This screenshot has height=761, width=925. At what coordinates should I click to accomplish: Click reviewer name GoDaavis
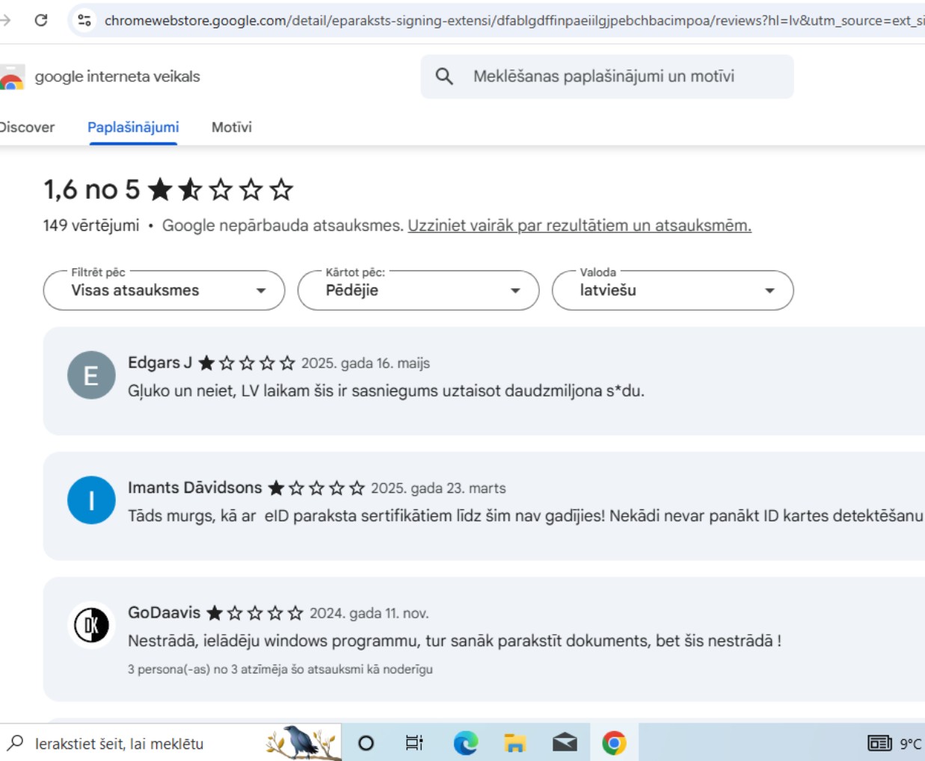click(165, 612)
